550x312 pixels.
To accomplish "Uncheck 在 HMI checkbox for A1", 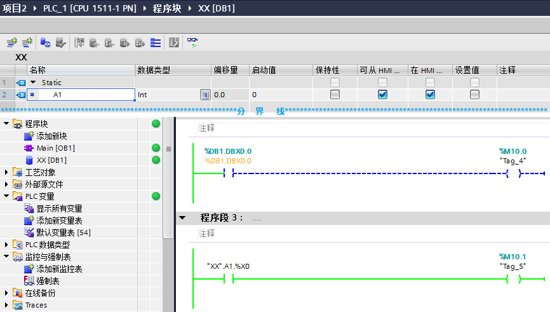I will [x=430, y=95].
